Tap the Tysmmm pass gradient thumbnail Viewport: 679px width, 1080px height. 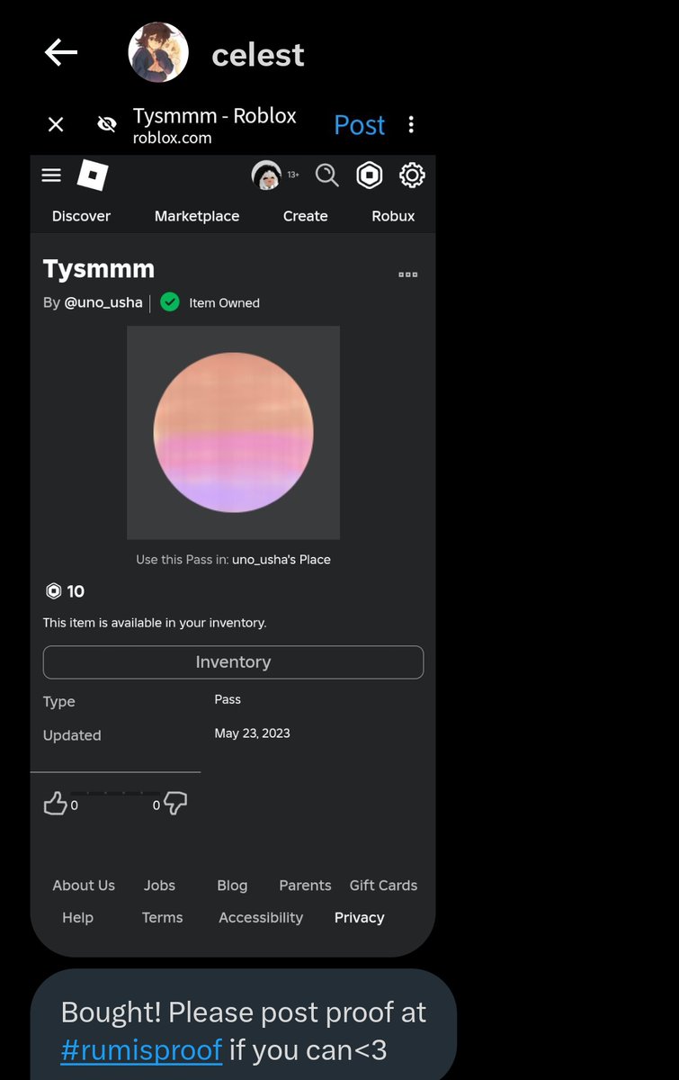tap(233, 433)
